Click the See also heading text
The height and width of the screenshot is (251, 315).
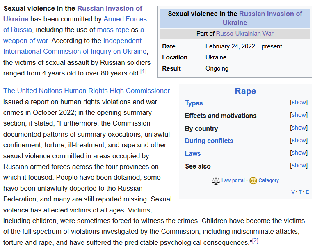coord(198,166)
